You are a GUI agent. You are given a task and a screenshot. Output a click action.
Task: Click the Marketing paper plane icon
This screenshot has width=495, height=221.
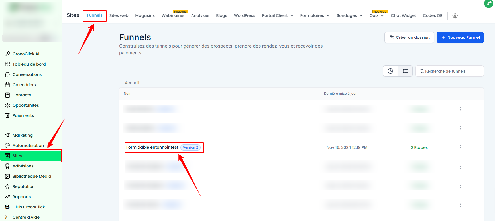[7, 135]
